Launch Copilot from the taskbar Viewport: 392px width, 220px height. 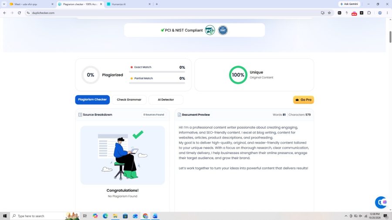[x=95, y=216]
